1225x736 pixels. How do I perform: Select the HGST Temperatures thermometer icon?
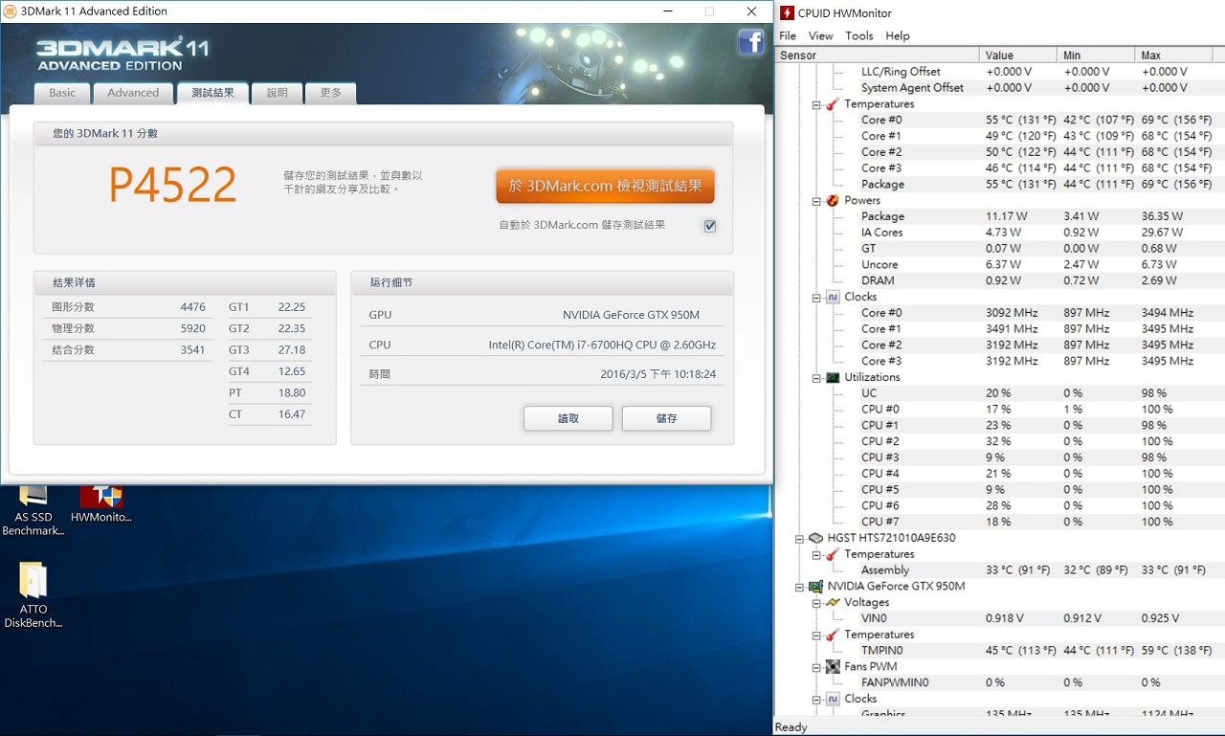click(833, 554)
